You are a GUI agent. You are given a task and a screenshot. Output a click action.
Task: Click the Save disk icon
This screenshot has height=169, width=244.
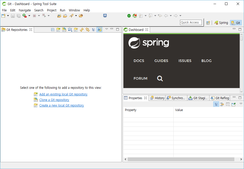coord(13,16)
